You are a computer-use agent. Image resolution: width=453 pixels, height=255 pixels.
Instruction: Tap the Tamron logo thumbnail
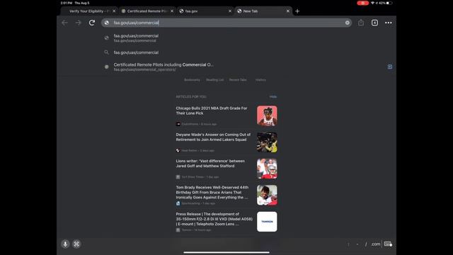[267, 222]
